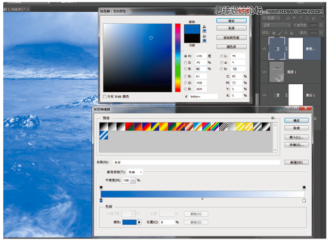Open the layer opacity dropdown arrow
This screenshot has height=243, width=330.
click(321, 26)
